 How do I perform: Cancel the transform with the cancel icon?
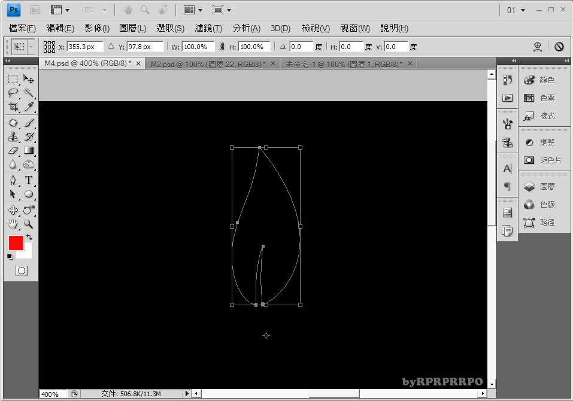(559, 47)
